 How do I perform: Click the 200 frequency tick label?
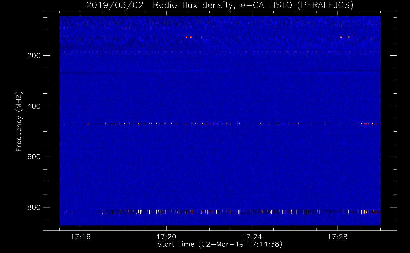click(x=34, y=56)
